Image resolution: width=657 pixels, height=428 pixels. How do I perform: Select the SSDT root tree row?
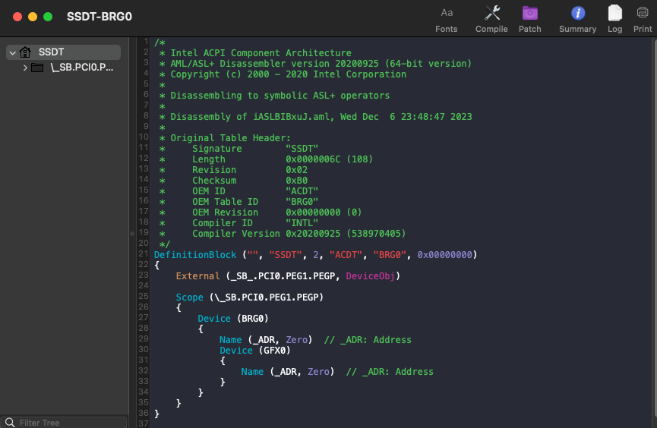click(63, 52)
